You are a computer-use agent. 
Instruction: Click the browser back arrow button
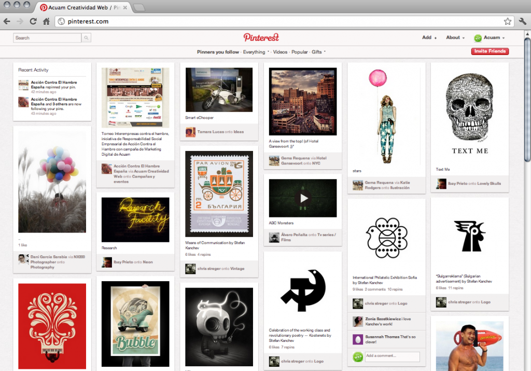pos(7,21)
